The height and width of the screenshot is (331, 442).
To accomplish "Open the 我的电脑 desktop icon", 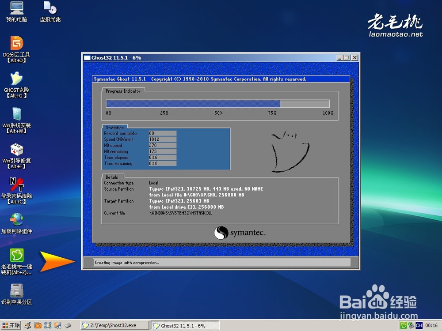I will point(17,11).
